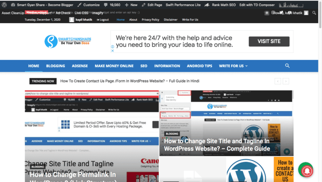This screenshot has width=322, height=182.
Task: Open Privacy Policy page
Action: (151, 20)
